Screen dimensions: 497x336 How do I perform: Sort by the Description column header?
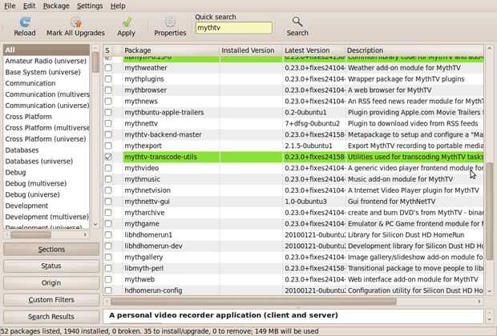[x=414, y=50]
